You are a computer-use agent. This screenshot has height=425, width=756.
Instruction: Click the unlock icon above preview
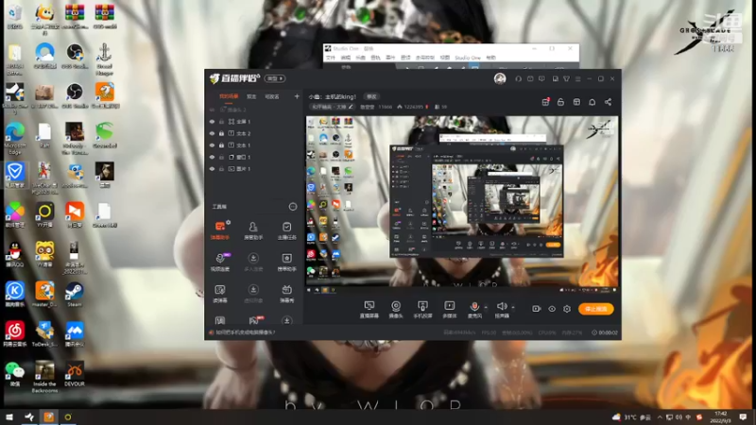pos(560,102)
